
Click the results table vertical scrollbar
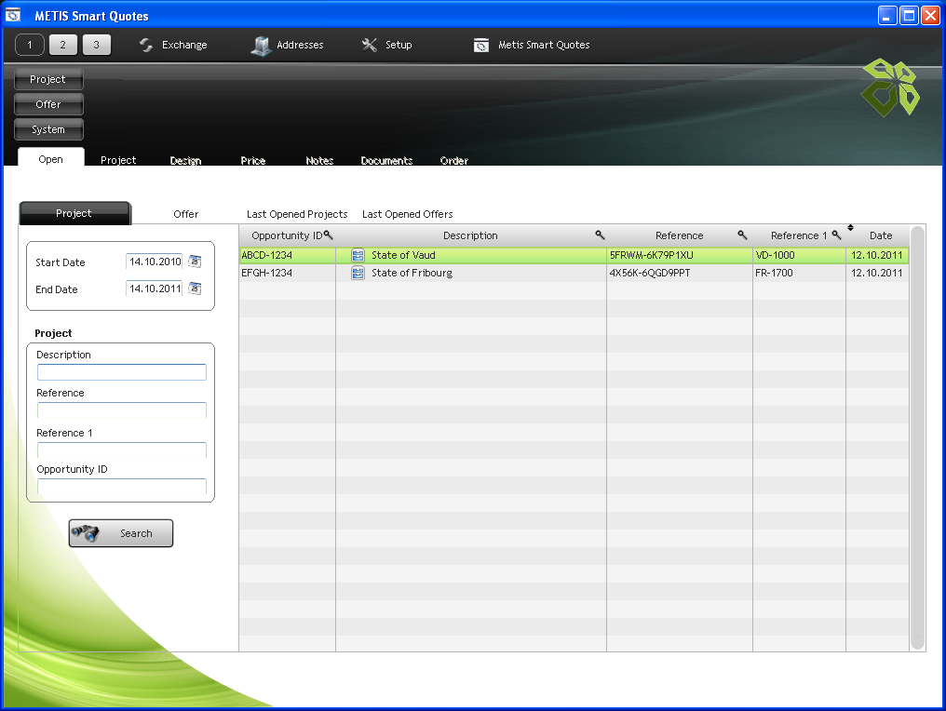[x=918, y=437]
